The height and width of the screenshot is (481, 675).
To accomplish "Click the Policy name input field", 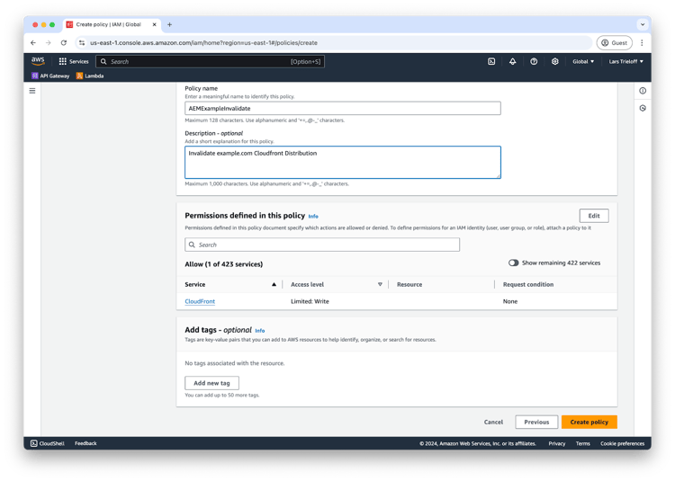I will pyautogui.click(x=343, y=108).
